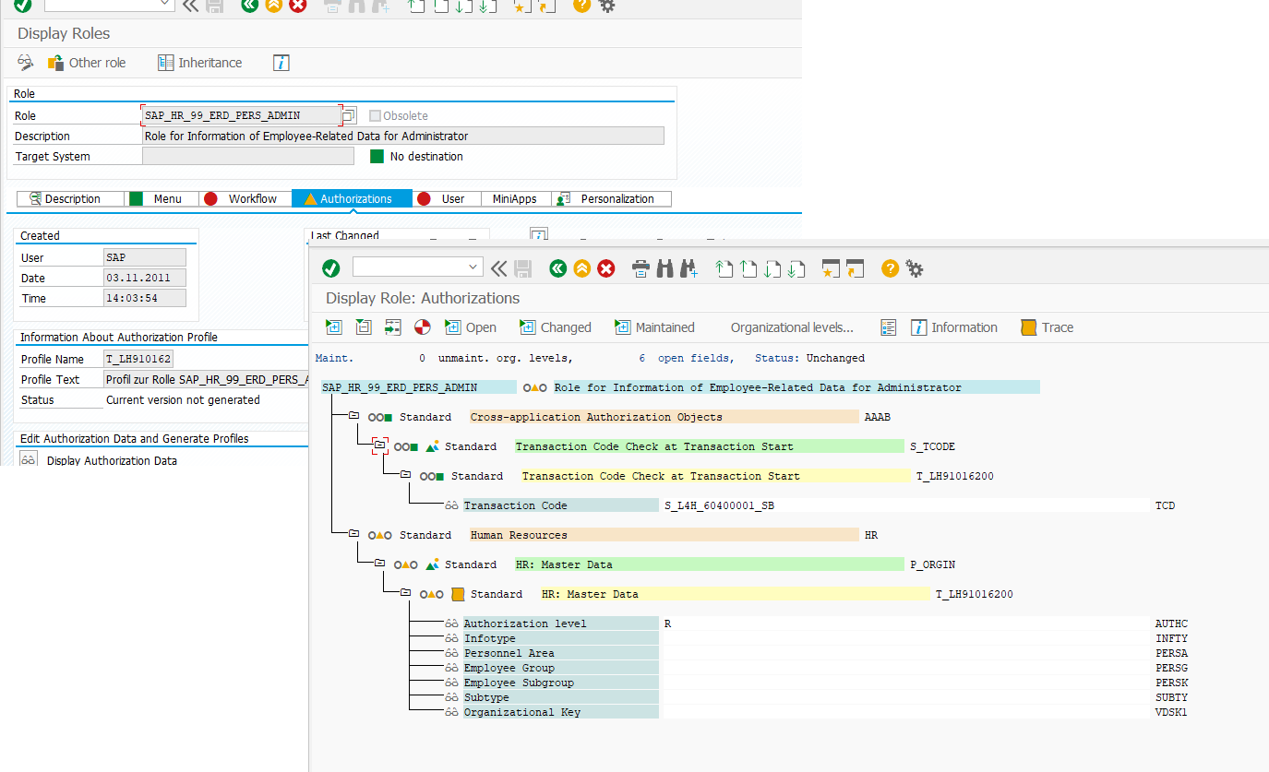Click the Print icon in the Authorizations toolbar
Screen dimensions: 1269x772
(640, 268)
